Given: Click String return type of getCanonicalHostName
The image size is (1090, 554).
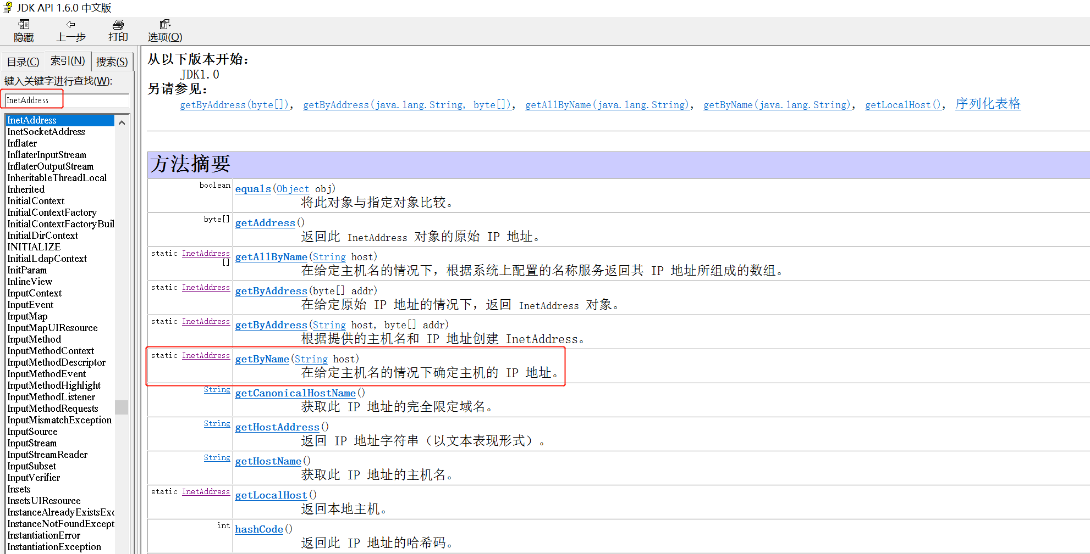Looking at the screenshot, I should pyautogui.click(x=217, y=390).
